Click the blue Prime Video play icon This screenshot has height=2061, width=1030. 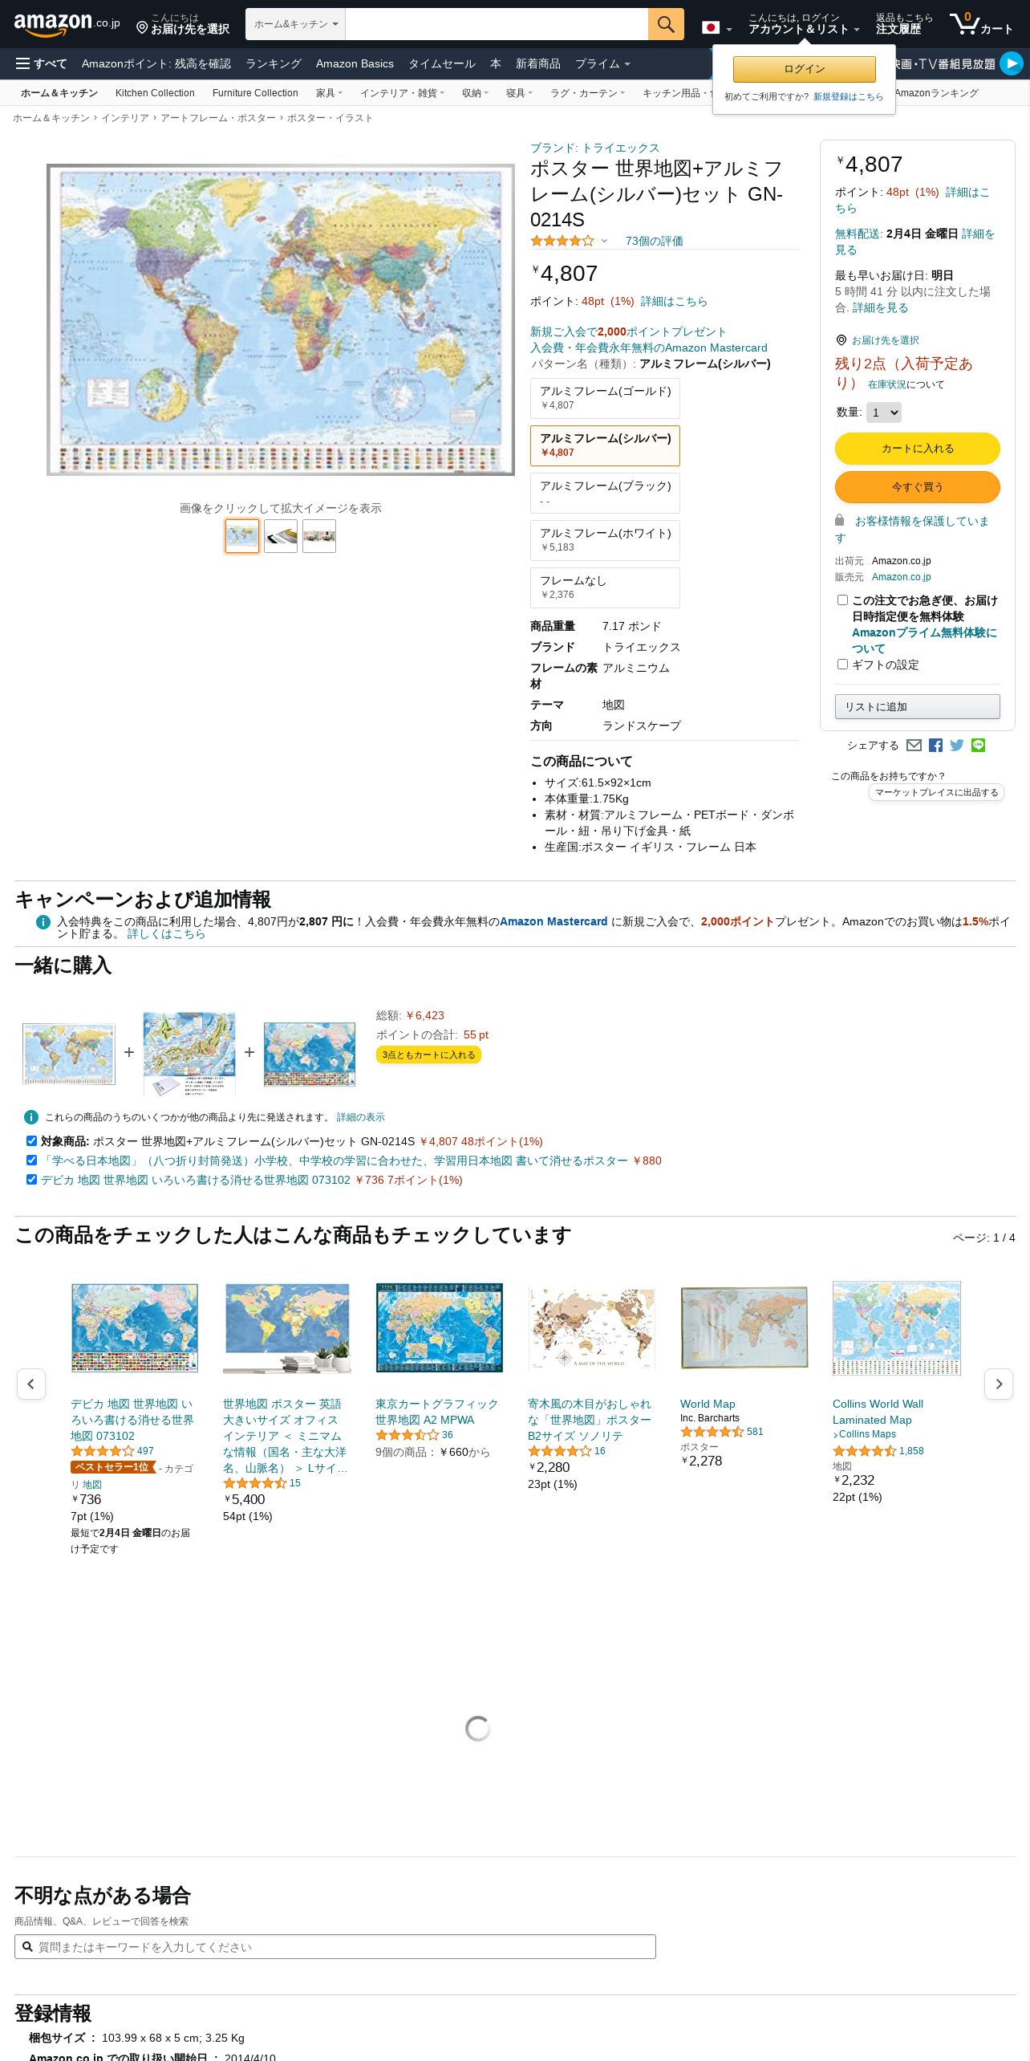[x=1012, y=63]
